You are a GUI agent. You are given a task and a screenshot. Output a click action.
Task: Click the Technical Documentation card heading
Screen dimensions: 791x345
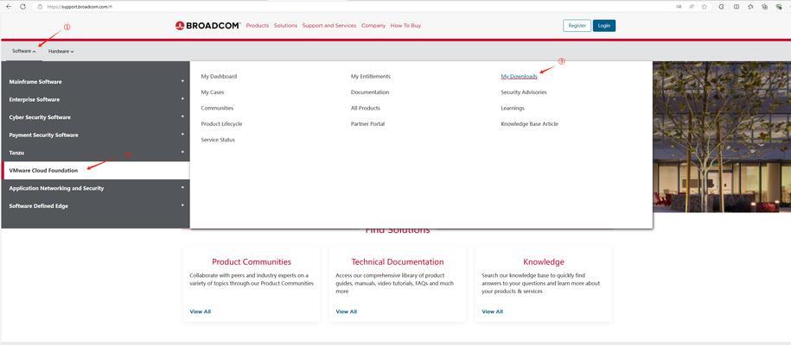pos(398,262)
